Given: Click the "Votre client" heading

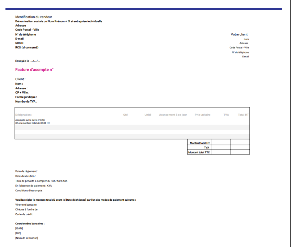Looking at the screenshot, I should (239, 34).
